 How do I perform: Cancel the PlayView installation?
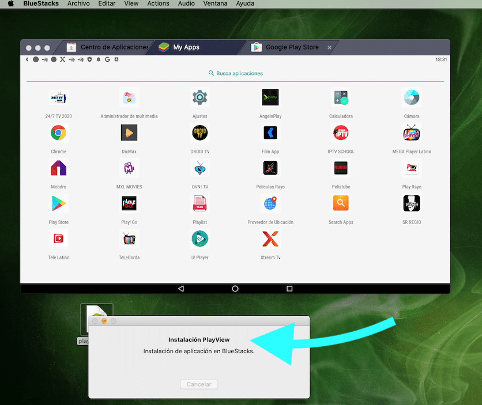click(199, 384)
